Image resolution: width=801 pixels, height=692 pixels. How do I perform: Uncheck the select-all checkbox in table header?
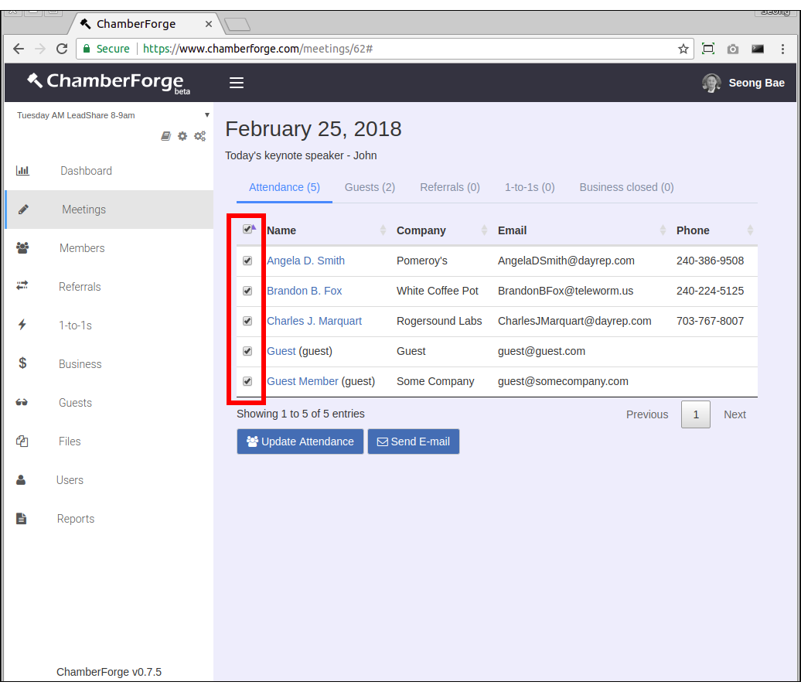(247, 230)
